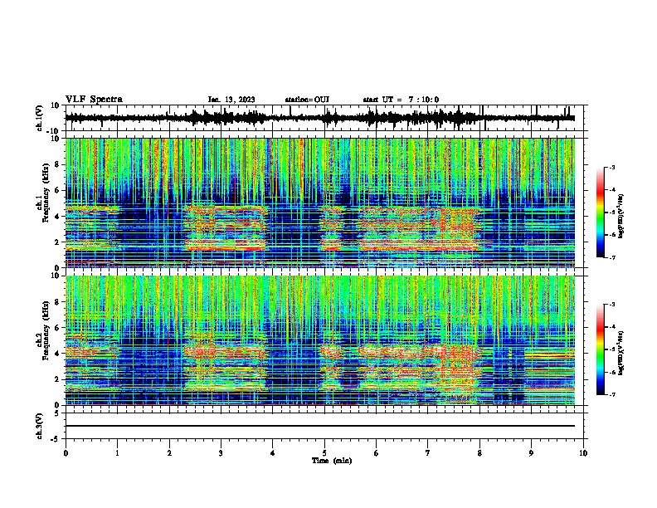Click the "7" tick on the Time axis

click(x=428, y=453)
